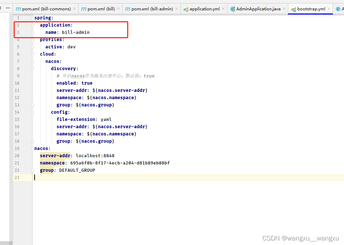
Task: Click '${nacos.server-addr}' on line 16
Action: (x=120, y=127)
